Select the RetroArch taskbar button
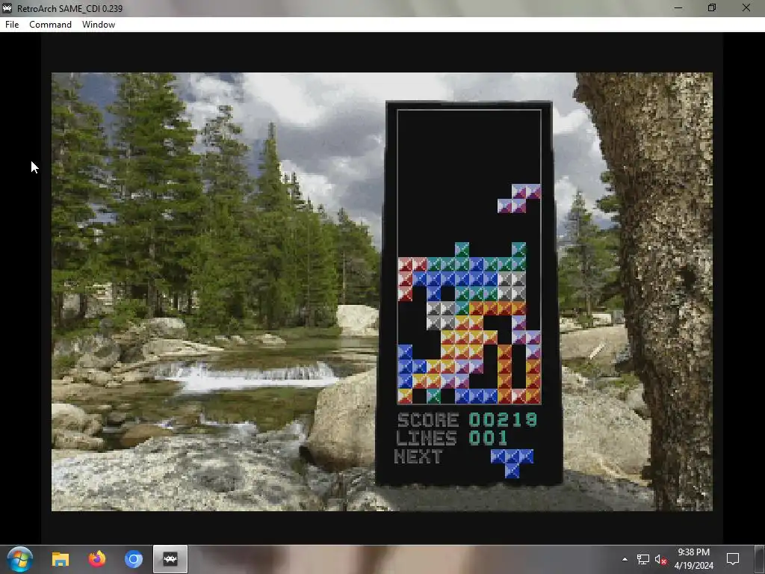765x574 pixels. pos(170,559)
